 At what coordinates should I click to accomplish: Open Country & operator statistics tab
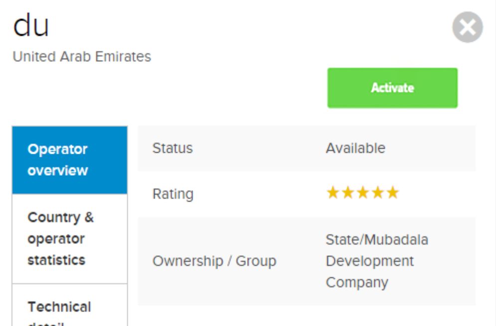pos(69,238)
